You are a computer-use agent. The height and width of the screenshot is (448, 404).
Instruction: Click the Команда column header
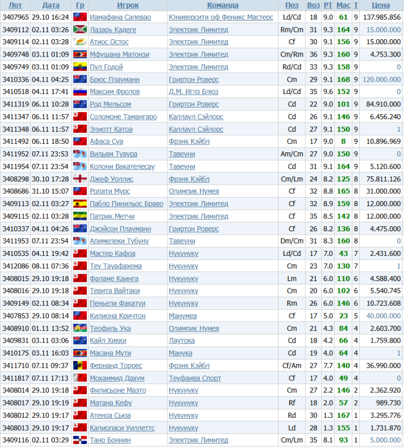tap(223, 5)
